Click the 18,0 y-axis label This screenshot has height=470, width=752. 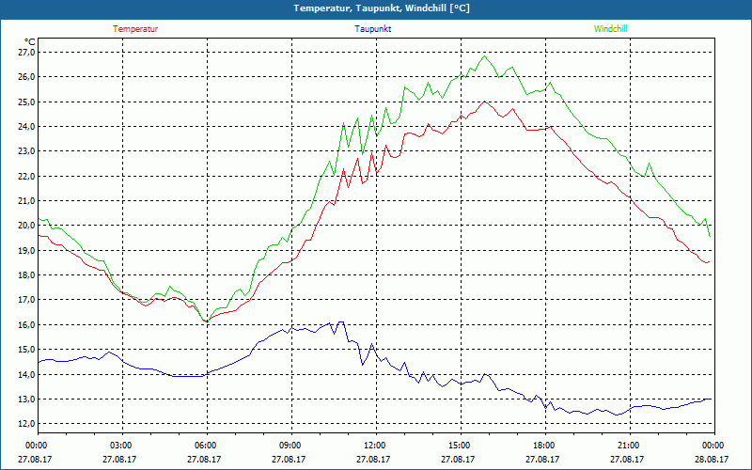[x=27, y=275]
